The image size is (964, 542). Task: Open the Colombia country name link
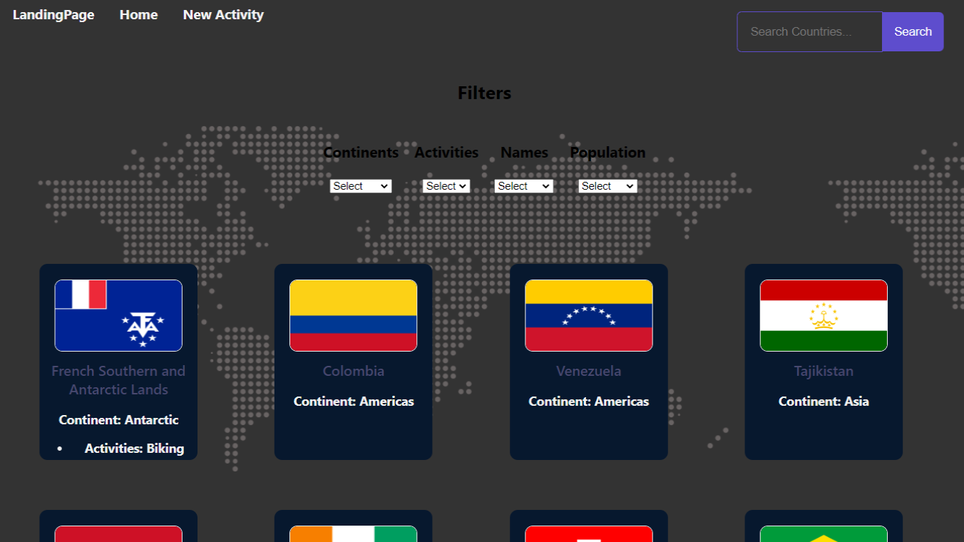tap(354, 371)
